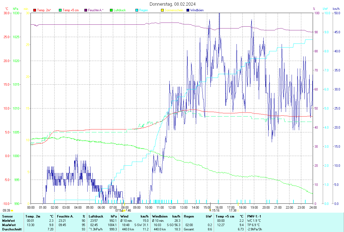Click the purple Feuchte A. legend swatch

tap(86, 10)
